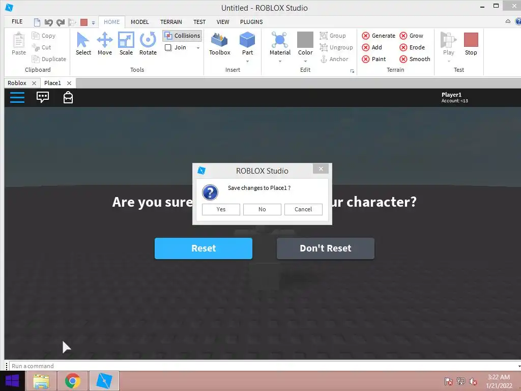Pick the Rotate tool
This screenshot has height=391, width=521.
pyautogui.click(x=148, y=44)
